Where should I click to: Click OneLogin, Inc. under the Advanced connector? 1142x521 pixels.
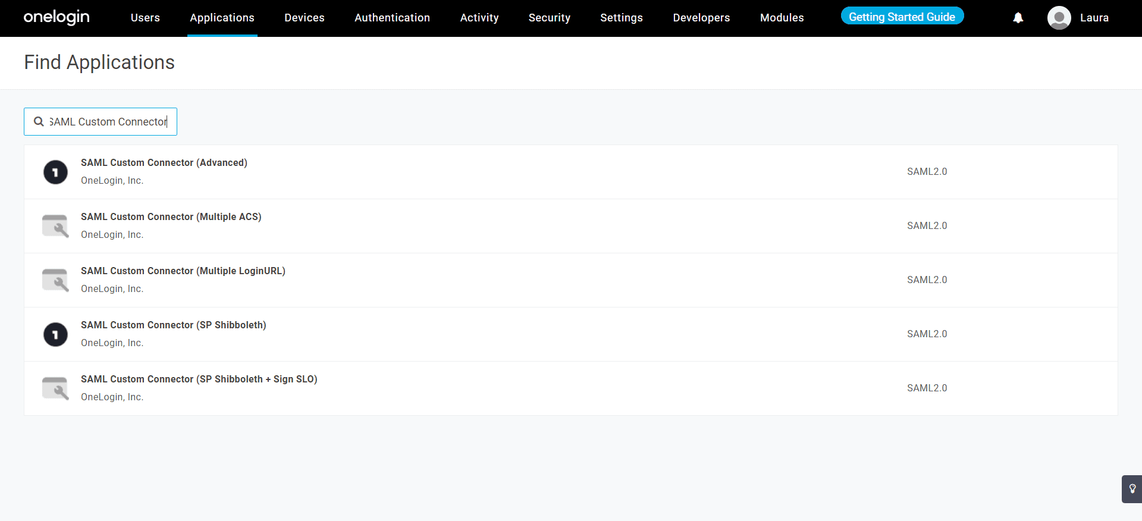pos(112,180)
